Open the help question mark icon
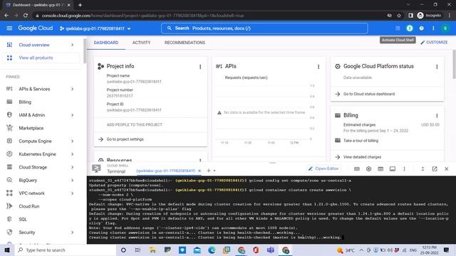This screenshot has width=456, height=256. tap(421, 28)
